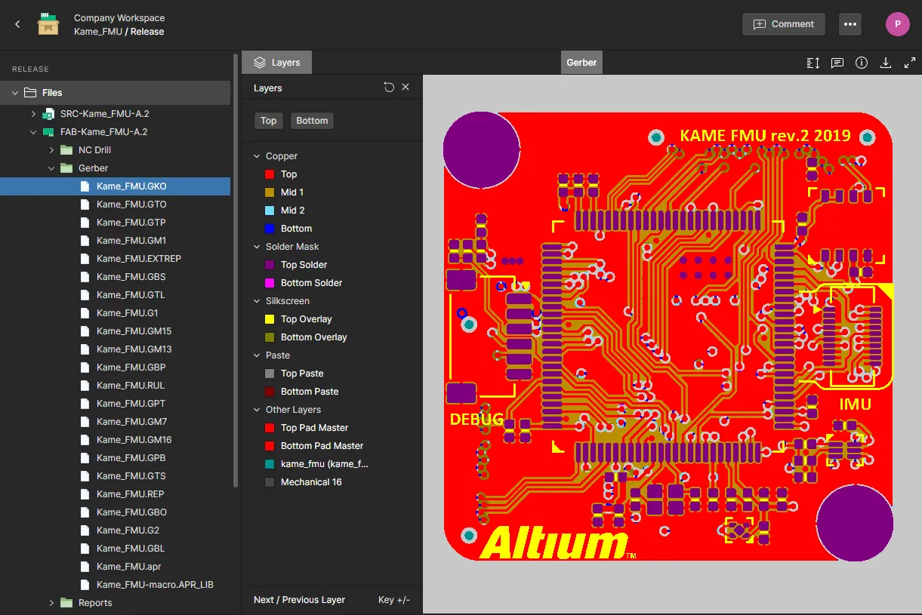Toggle the Bottom Solder layer visibility
Image resolution: width=922 pixels, height=615 pixels.
click(270, 283)
